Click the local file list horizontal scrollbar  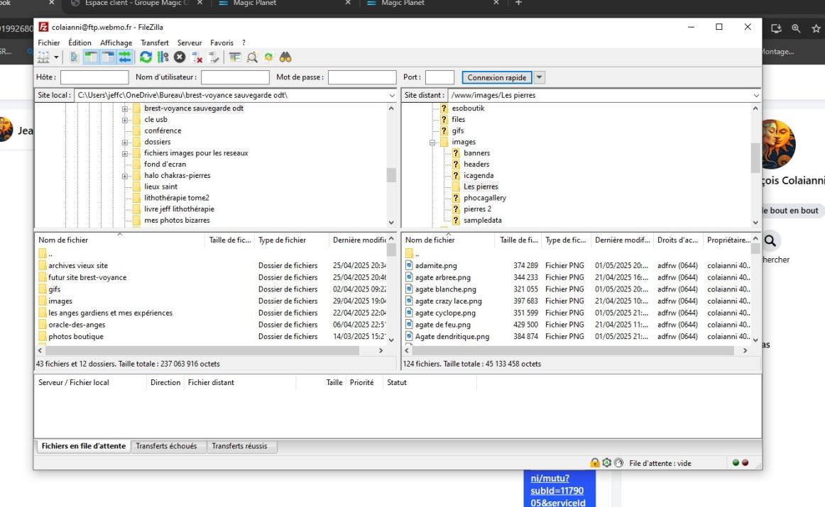click(x=202, y=350)
